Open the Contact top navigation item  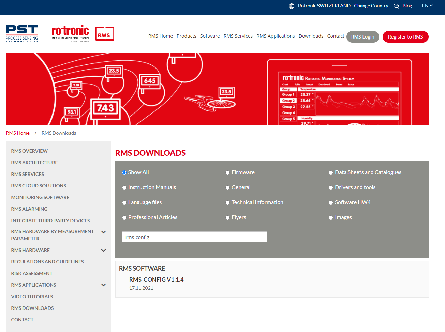coord(336,36)
